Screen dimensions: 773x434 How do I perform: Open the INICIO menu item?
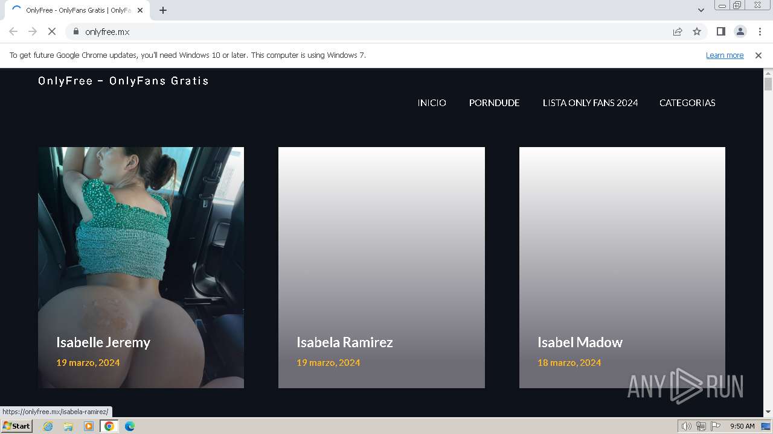point(432,103)
